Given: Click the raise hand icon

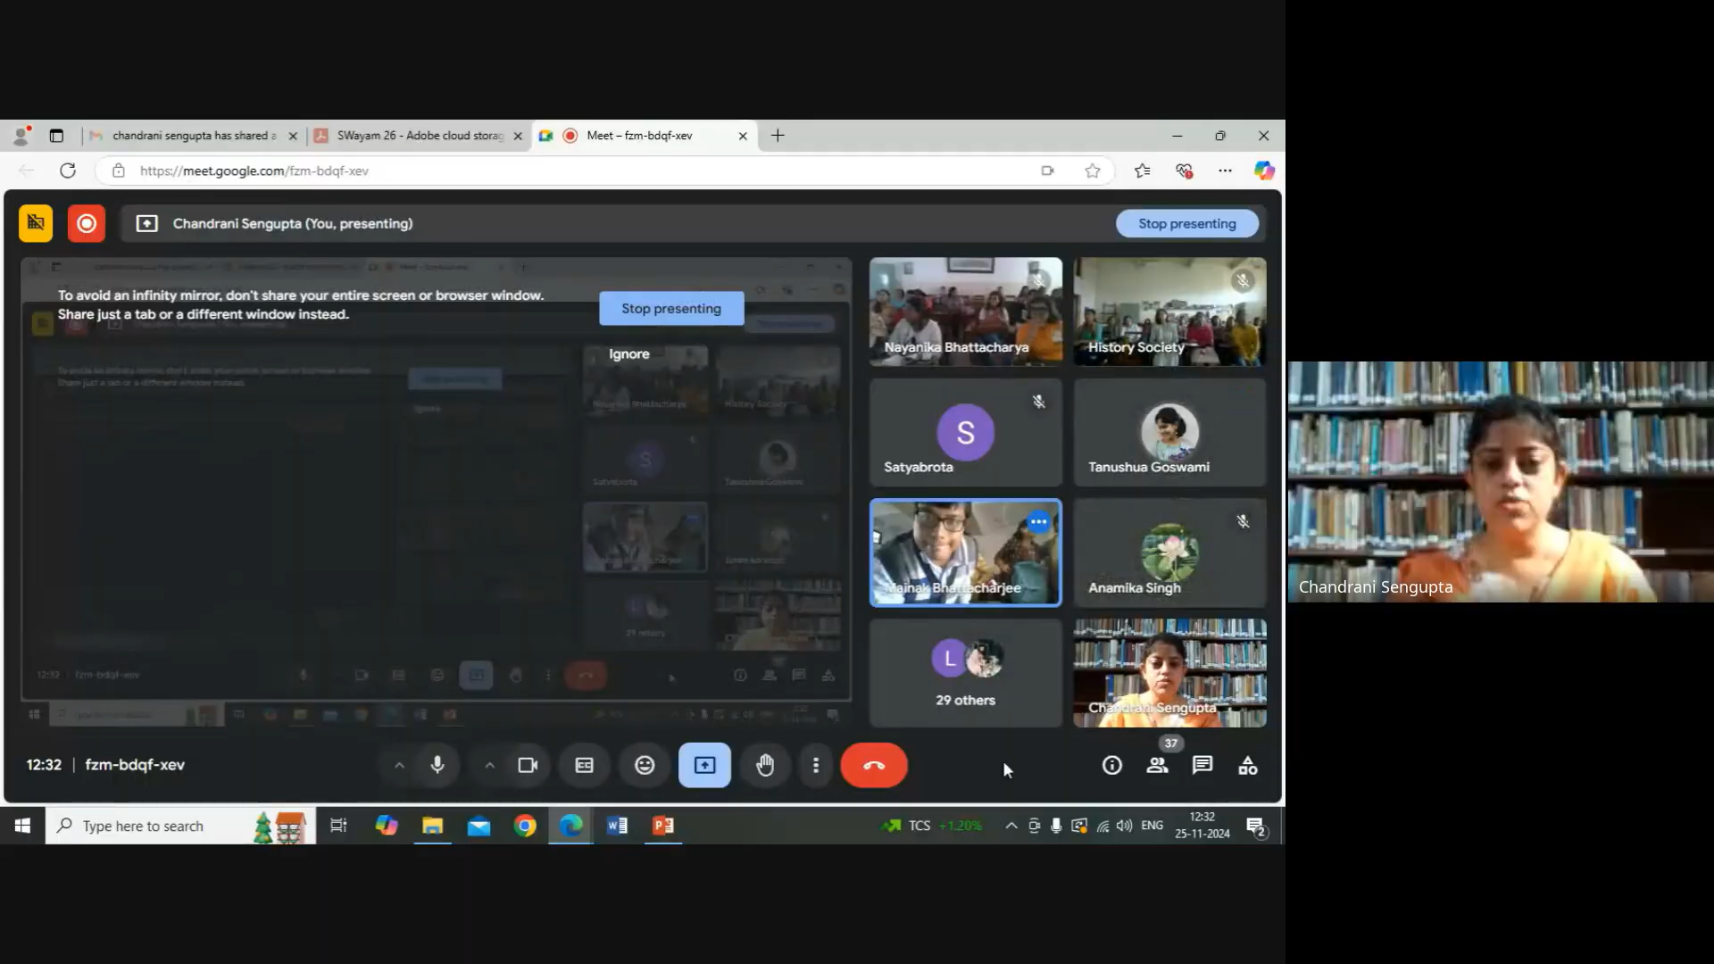Looking at the screenshot, I should click(765, 766).
